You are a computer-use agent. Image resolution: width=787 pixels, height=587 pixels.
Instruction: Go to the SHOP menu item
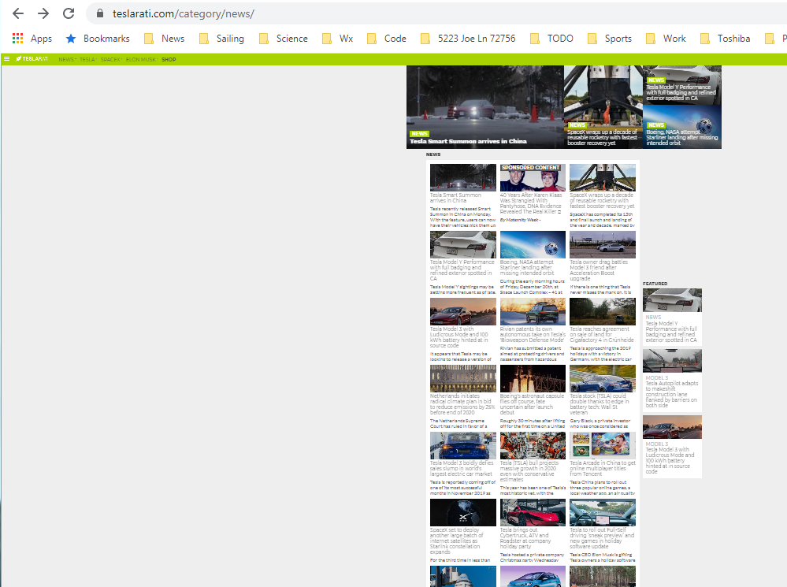169,59
